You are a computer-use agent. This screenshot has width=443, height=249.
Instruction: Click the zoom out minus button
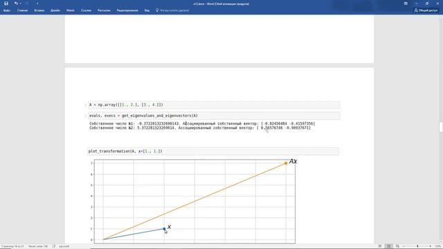pyautogui.click(x=404, y=246)
